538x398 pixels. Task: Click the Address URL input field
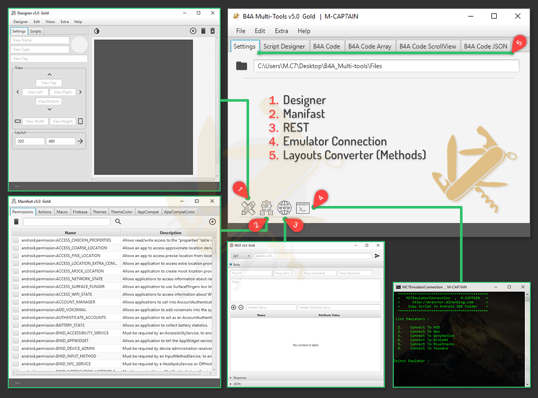coord(313,256)
